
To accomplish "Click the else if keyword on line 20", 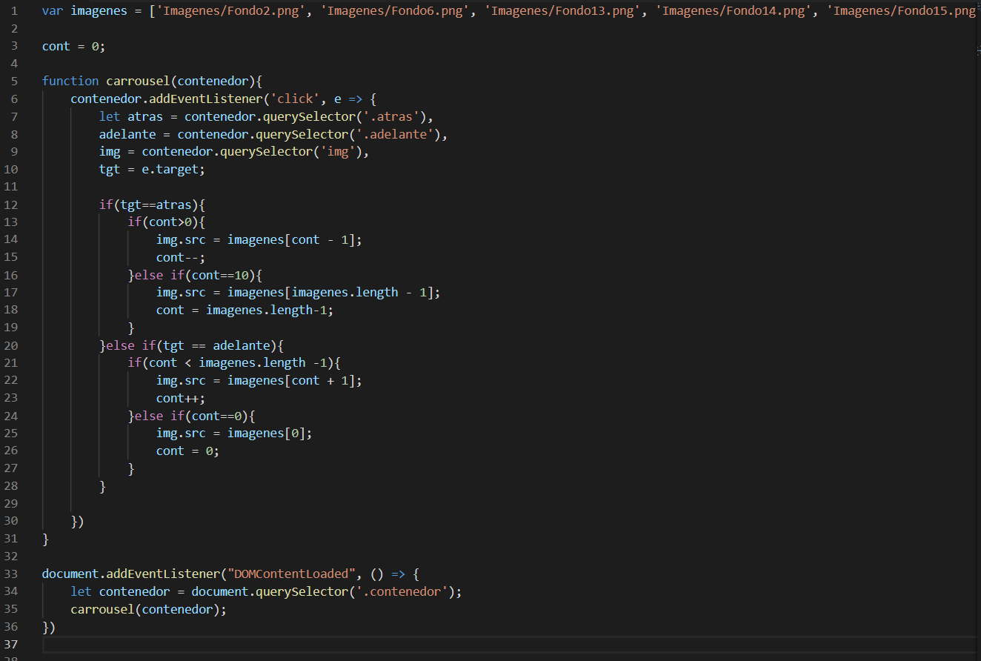I will pyautogui.click(x=121, y=345).
